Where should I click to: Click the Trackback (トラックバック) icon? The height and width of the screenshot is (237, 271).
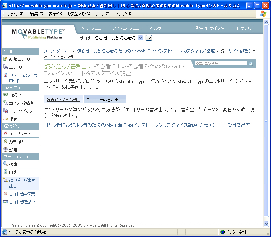point(5,111)
